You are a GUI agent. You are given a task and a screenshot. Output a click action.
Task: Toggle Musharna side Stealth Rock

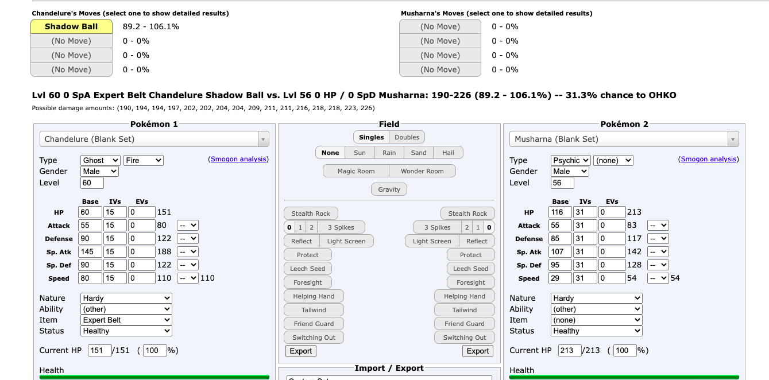[x=467, y=214]
